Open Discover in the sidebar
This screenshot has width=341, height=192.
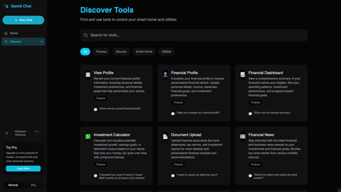click(23, 42)
